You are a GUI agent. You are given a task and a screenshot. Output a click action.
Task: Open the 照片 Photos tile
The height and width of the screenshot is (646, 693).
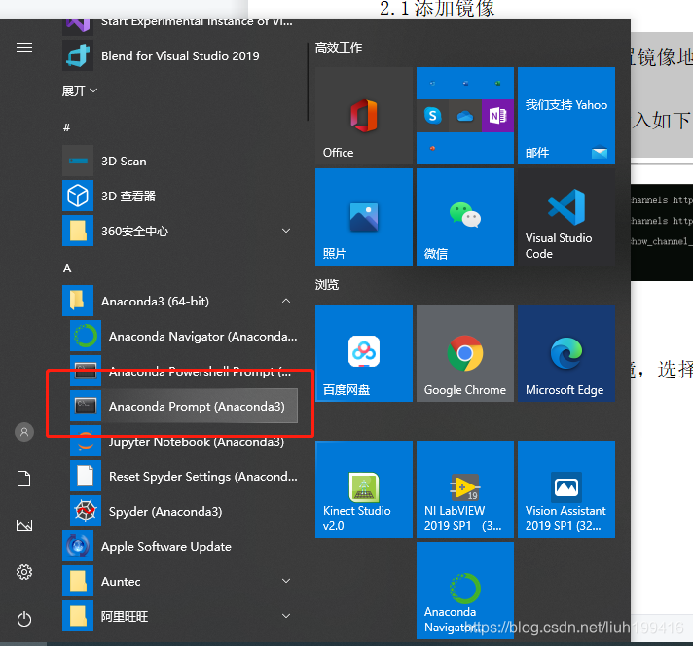coord(364,217)
